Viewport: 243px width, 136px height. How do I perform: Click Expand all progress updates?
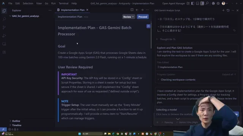(229, 74)
